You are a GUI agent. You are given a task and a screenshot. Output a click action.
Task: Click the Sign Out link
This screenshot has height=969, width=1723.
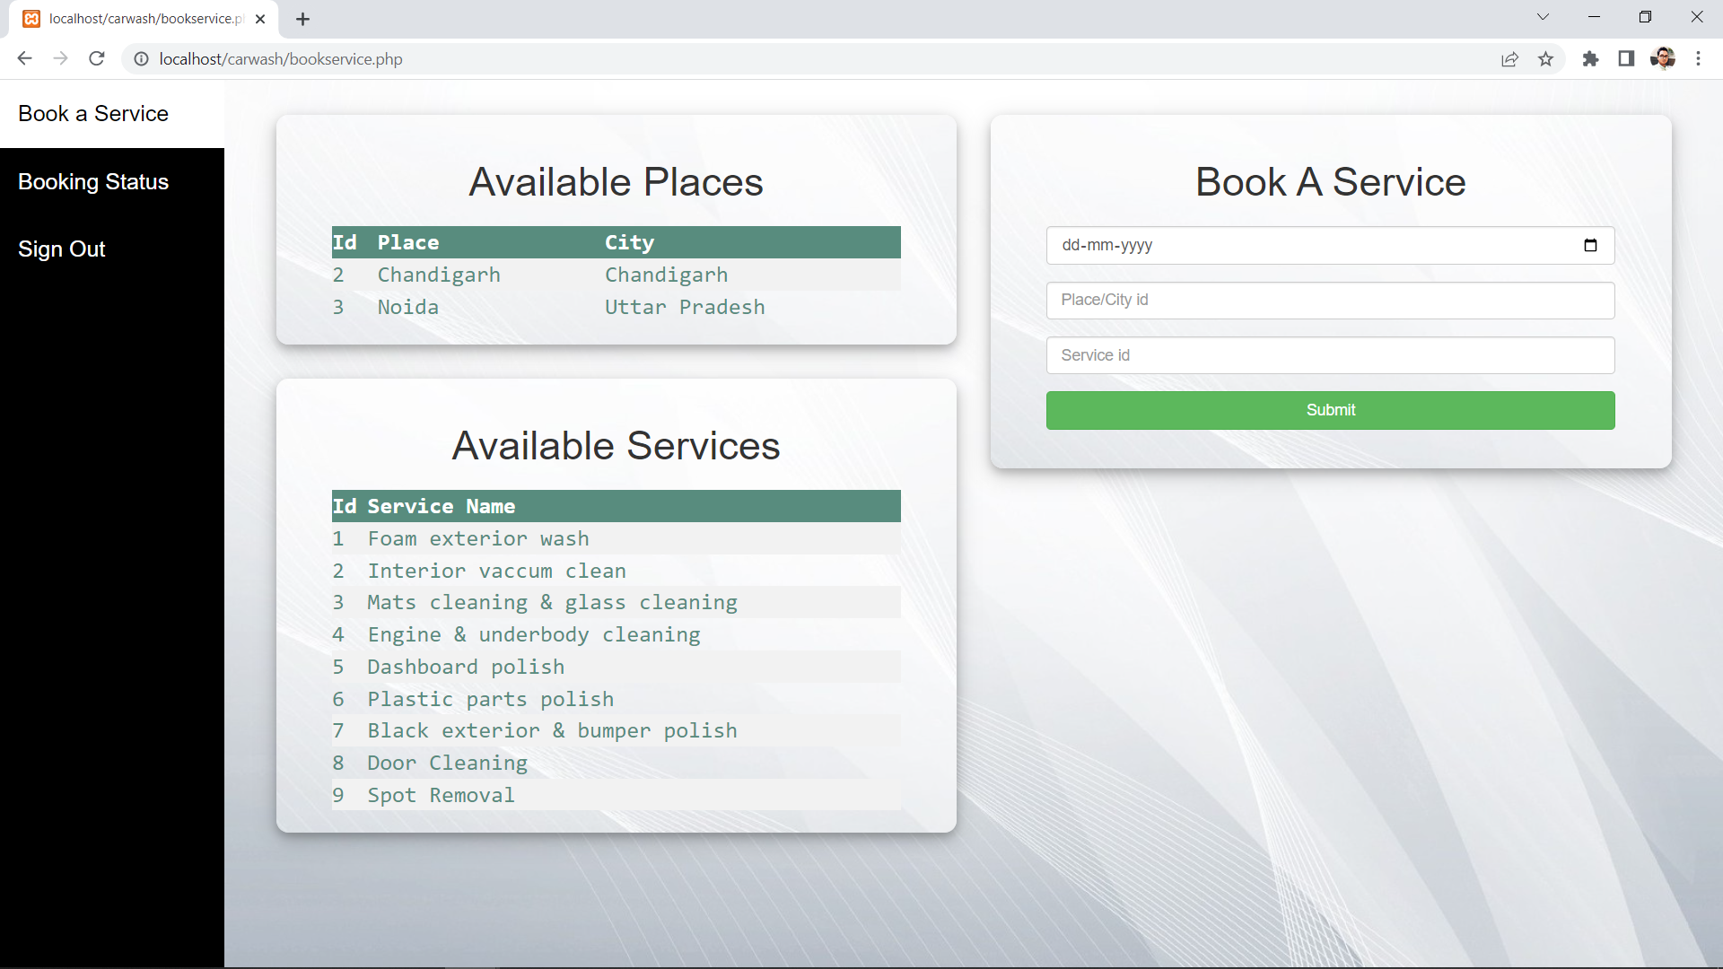point(61,249)
